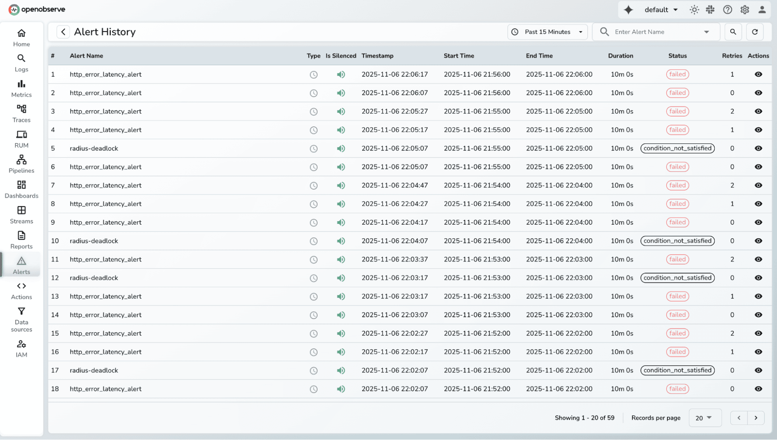This screenshot has width=777, height=440.
Task: Navigate to Pipelines in the sidebar
Action: (21, 164)
